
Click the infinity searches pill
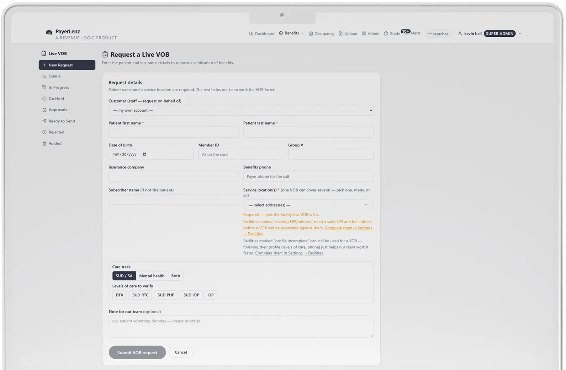(438, 34)
